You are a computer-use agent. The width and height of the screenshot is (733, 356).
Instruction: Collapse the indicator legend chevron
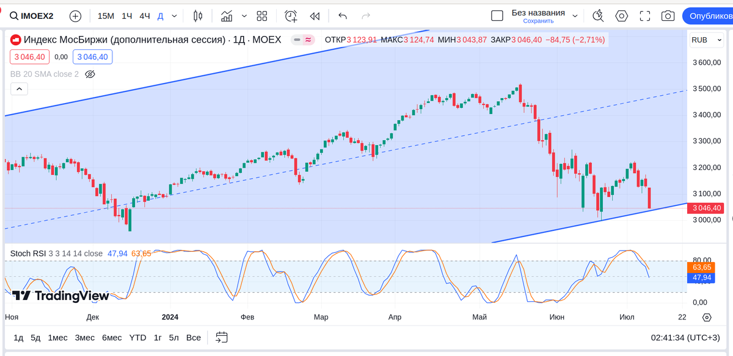(19, 89)
